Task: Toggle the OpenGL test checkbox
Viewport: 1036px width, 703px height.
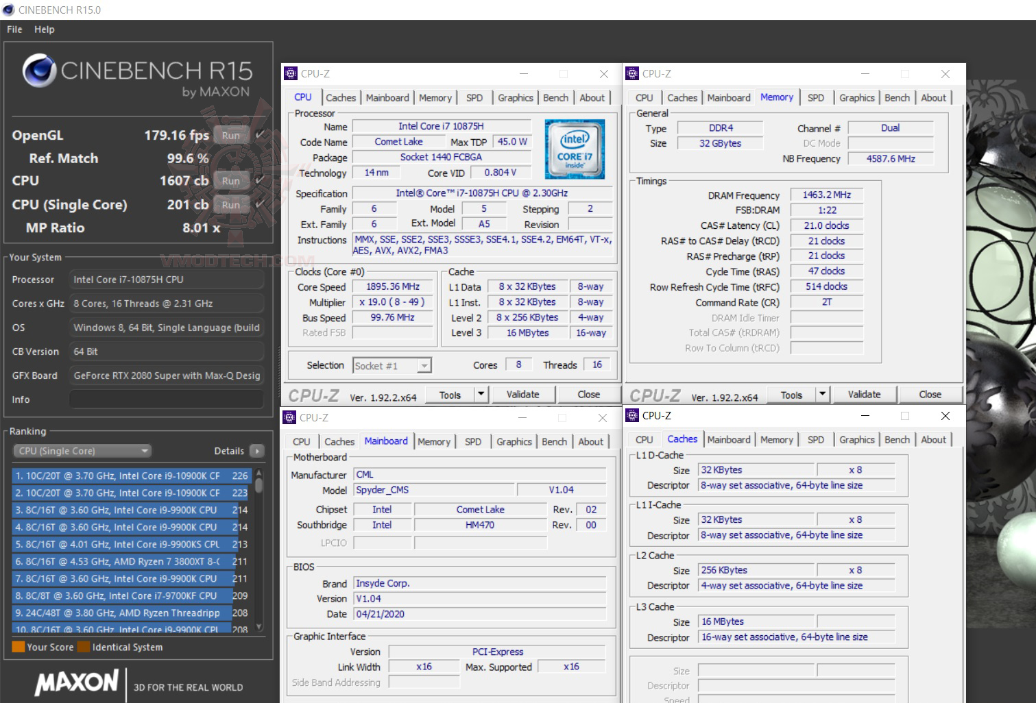Action: (x=259, y=135)
